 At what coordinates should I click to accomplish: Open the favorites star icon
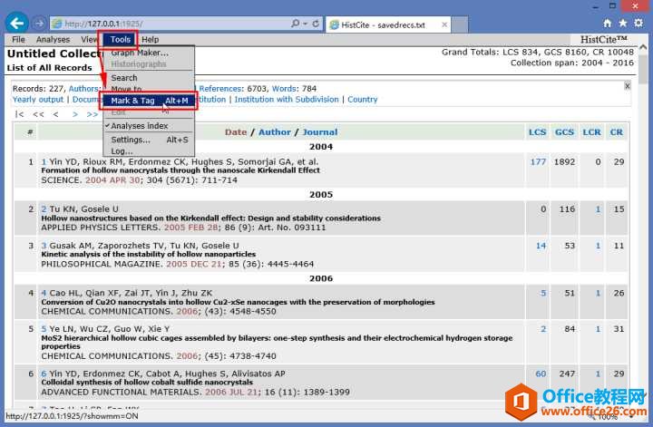click(622, 24)
